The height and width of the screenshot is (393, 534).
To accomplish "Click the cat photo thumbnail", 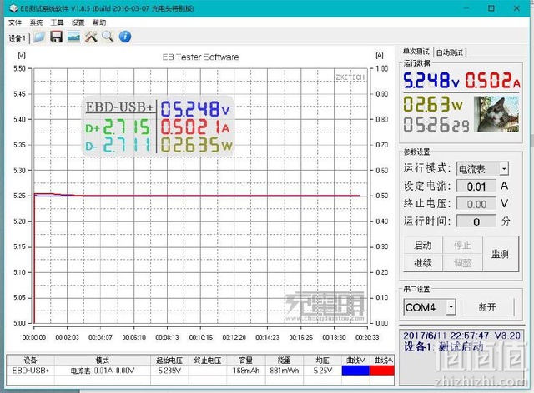I will click(x=496, y=114).
